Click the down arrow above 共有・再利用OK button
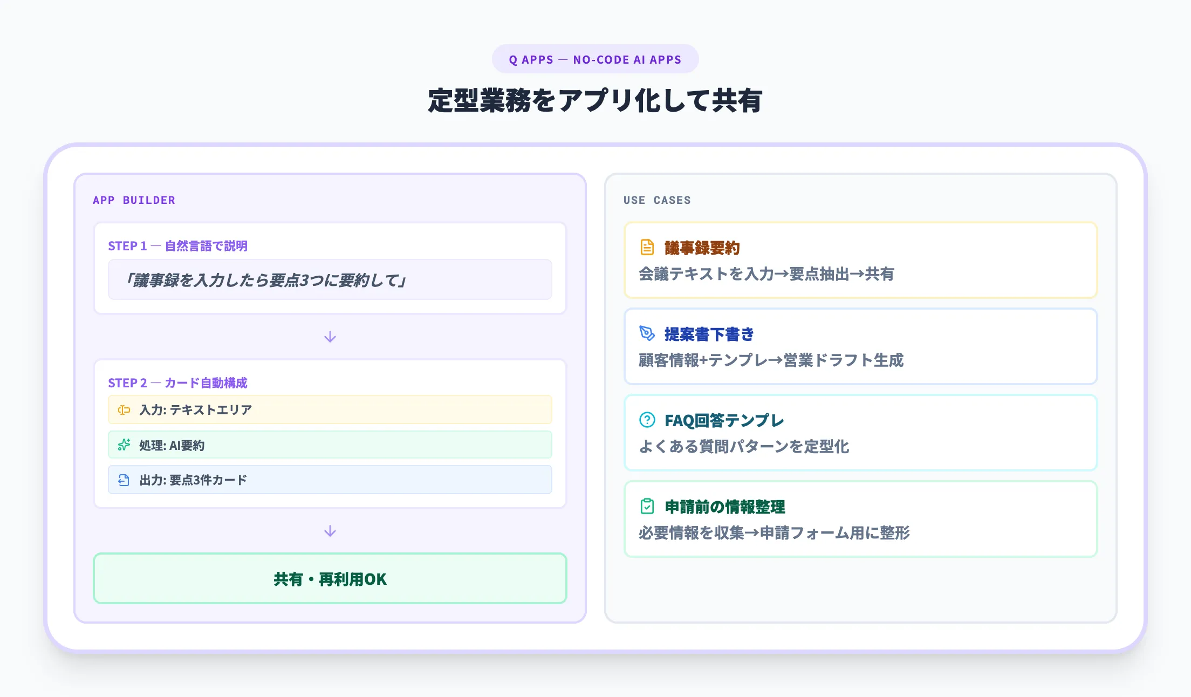 click(330, 531)
